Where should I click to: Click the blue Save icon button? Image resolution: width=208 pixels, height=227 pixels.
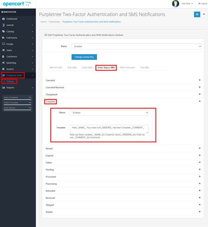(197, 14)
